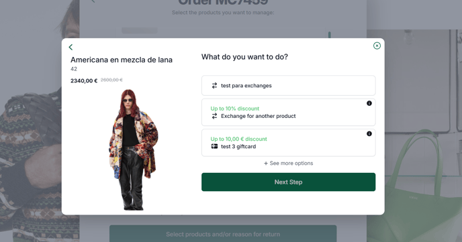Click the "Up to 10% discount" green label
The width and height of the screenshot is (462, 242).
pos(235,109)
